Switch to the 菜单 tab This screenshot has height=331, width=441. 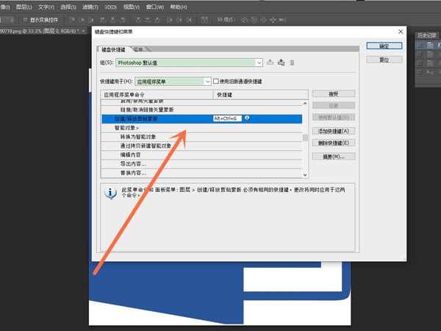point(138,49)
